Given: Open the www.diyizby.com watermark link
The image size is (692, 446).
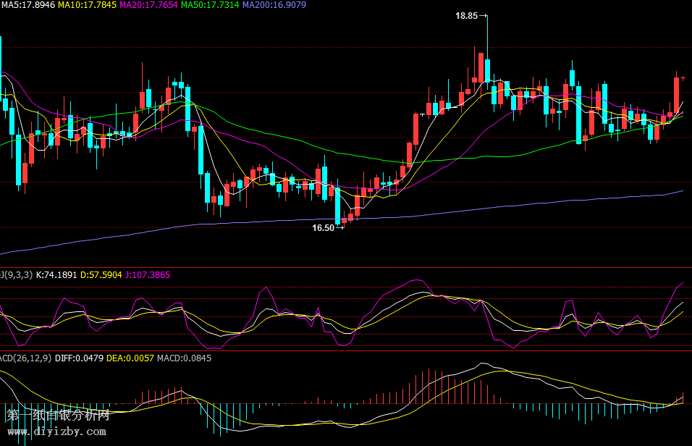Looking at the screenshot, I should coord(56,432).
